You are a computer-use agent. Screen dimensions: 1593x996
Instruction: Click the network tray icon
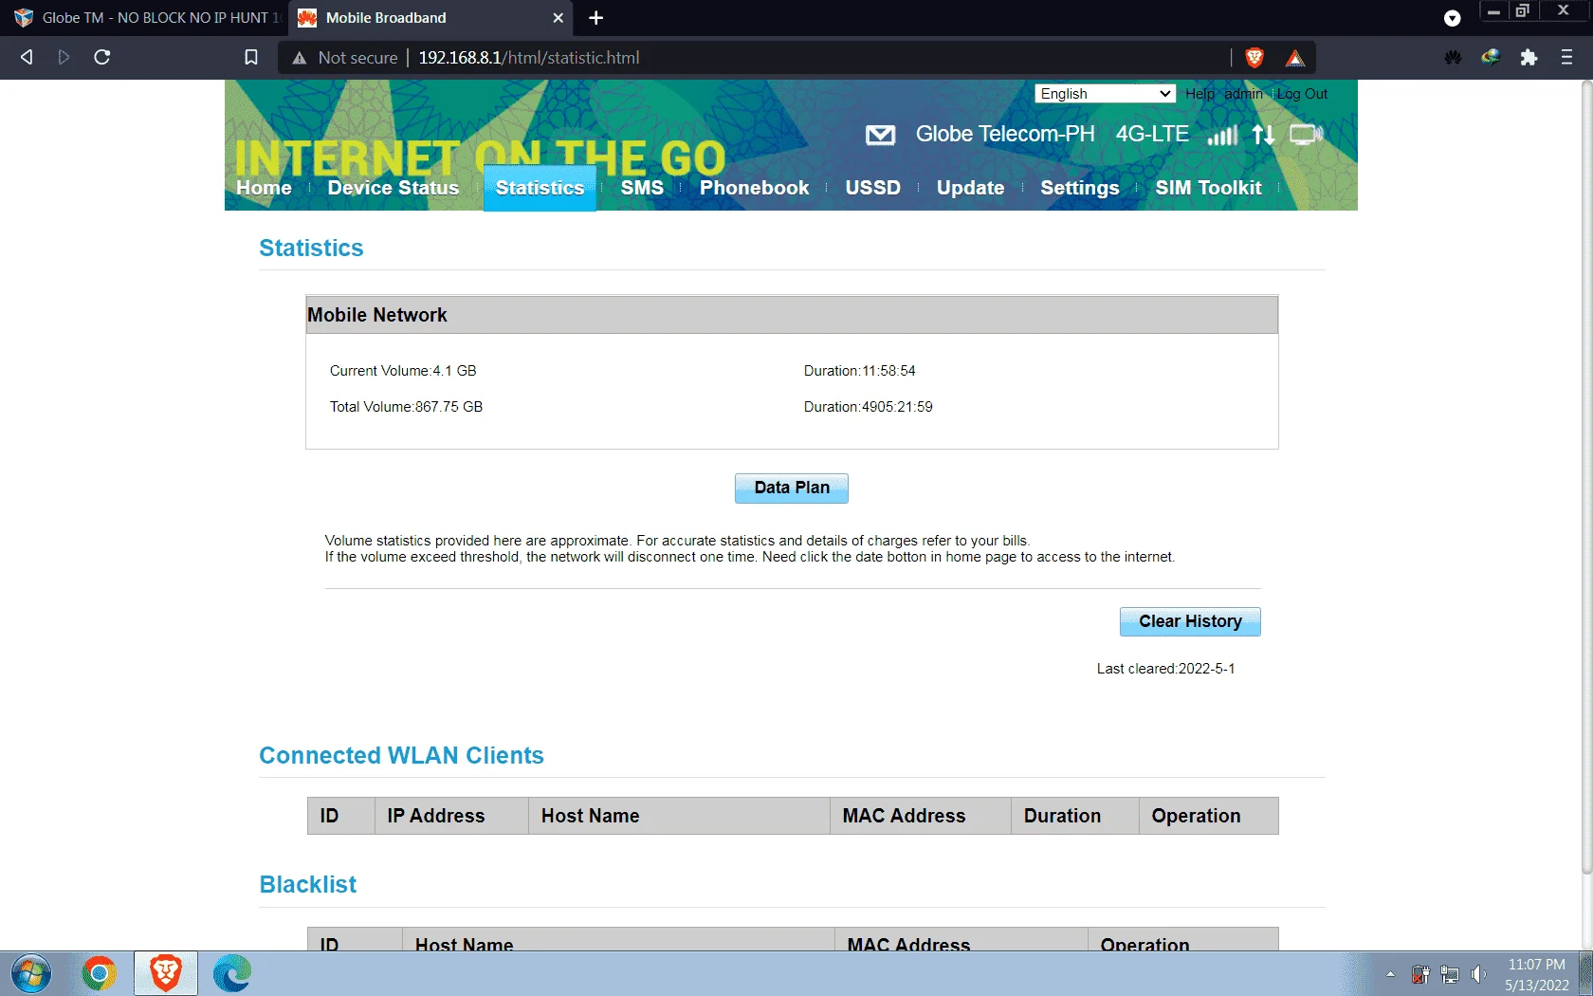1449,974
